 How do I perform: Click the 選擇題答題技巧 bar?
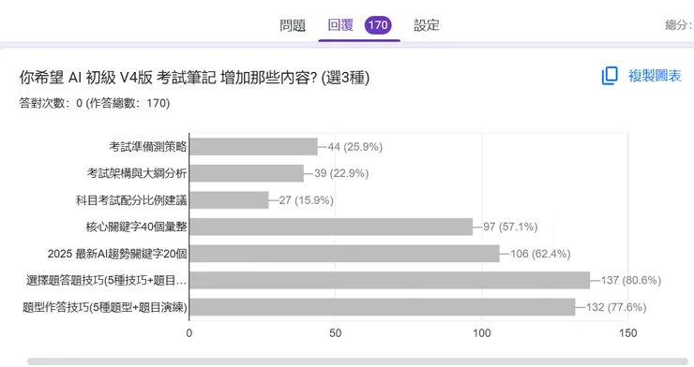[x=389, y=280]
